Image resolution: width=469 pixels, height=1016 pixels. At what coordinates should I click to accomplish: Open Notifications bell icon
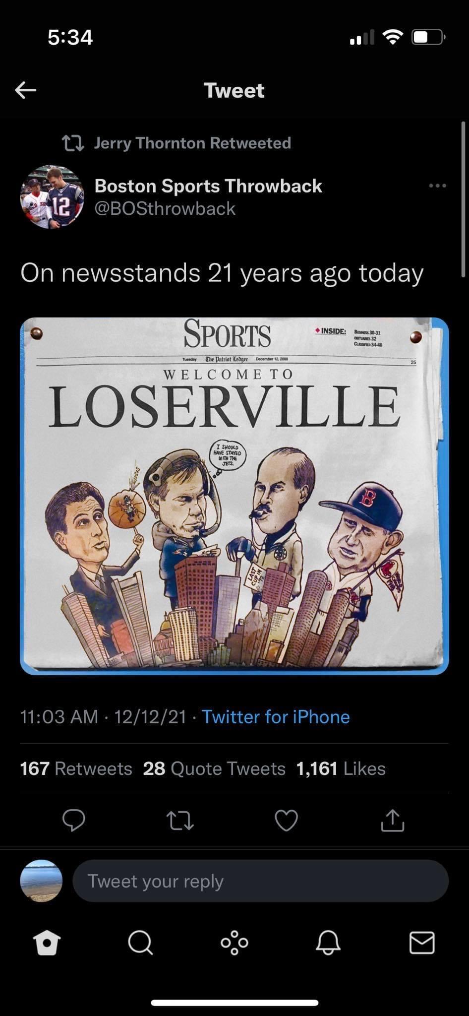click(x=328, y=943)
